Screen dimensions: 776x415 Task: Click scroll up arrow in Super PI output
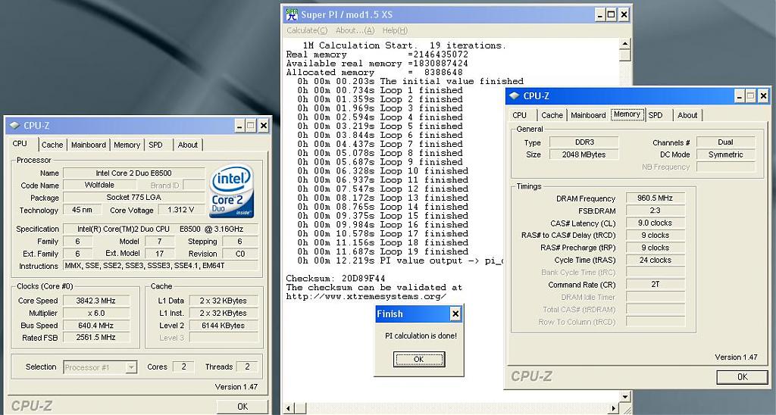tap(624, 44)
